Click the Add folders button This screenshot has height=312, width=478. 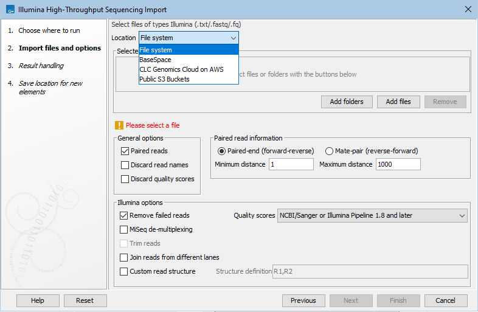(347, 102)
